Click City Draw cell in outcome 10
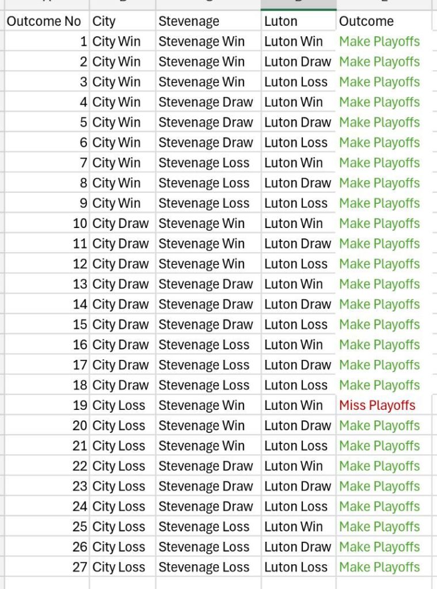 click(120, 223)
